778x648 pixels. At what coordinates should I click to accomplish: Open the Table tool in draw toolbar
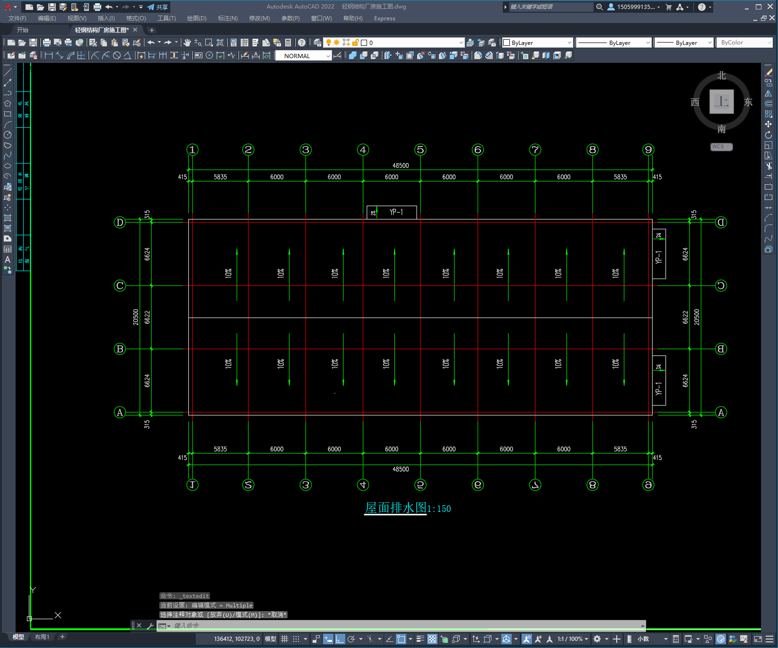coord(8,249)
